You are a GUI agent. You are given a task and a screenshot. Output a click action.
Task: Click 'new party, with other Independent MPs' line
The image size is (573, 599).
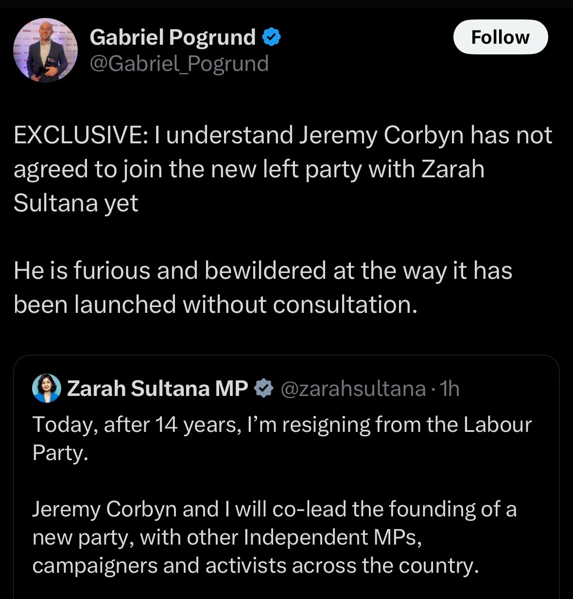(226, 537)
